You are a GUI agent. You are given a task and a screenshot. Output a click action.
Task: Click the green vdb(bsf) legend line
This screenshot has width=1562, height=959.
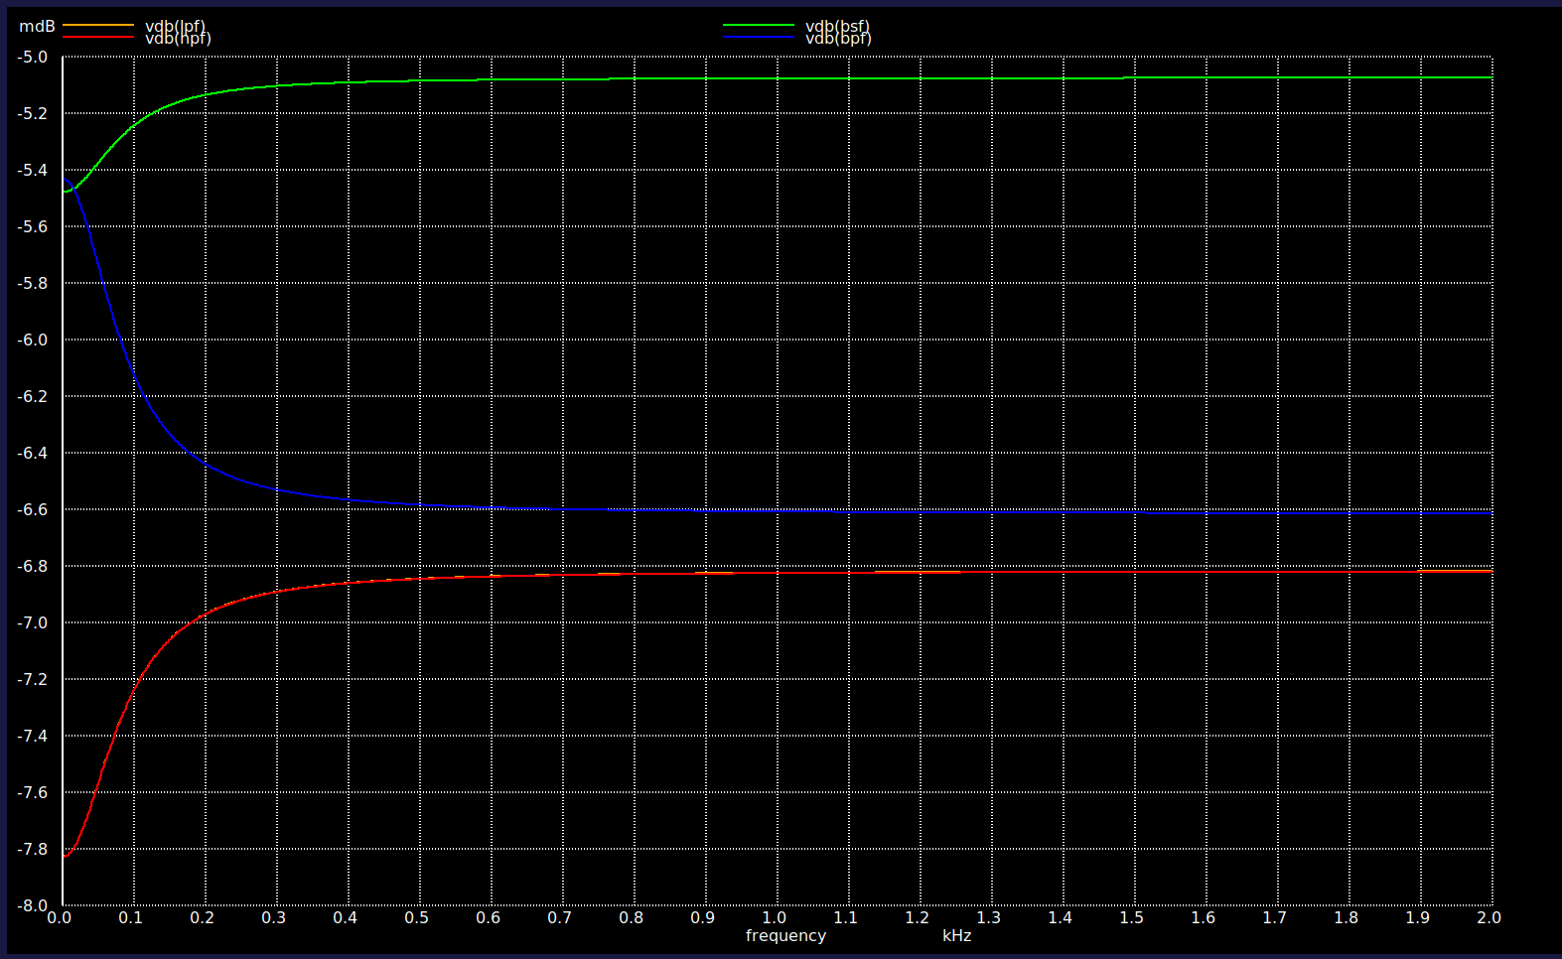point(758,25)
